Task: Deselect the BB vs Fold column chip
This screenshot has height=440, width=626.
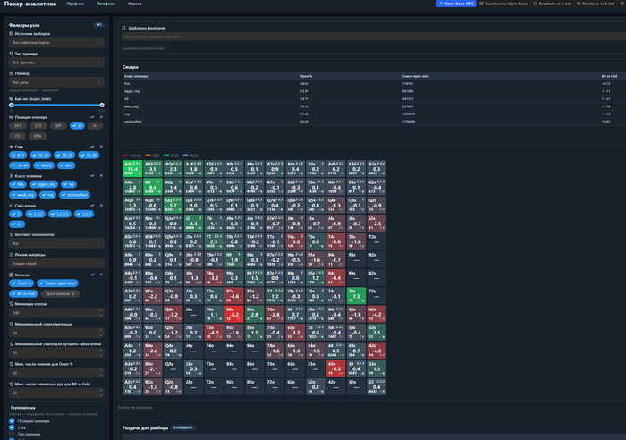Action: click(23, 294)
